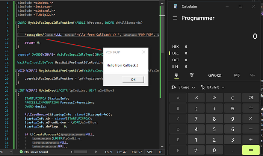
Task: Open the M memory list dropdown
Action: [x=252, y=75]
